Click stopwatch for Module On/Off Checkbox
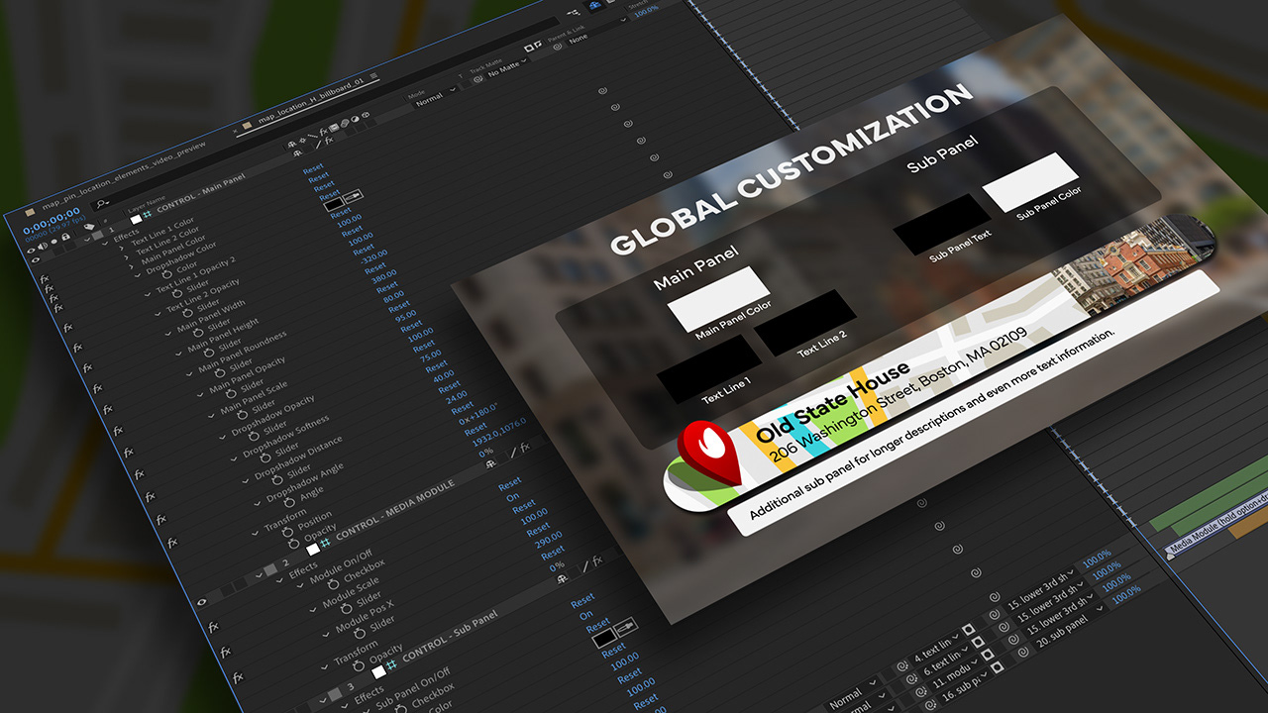1268x713 pixels. pyautogui.click(x=333, y=584)
